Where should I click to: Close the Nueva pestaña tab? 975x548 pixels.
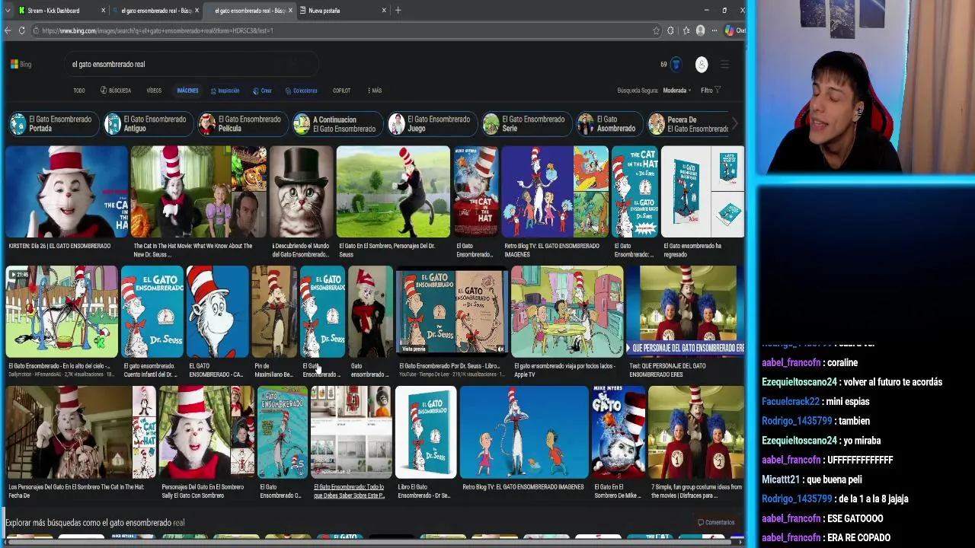384,11
